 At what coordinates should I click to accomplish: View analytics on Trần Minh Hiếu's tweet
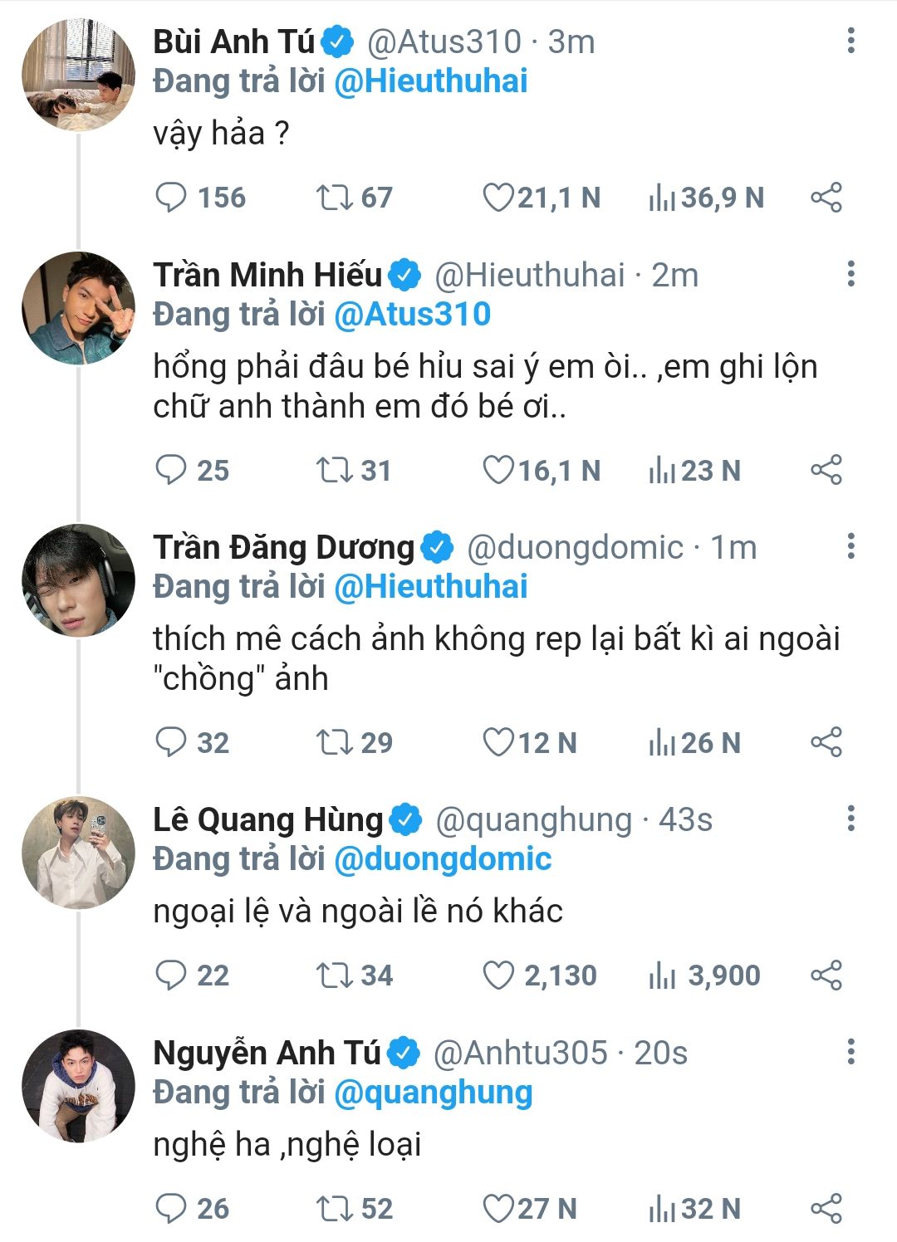[662, 471]
